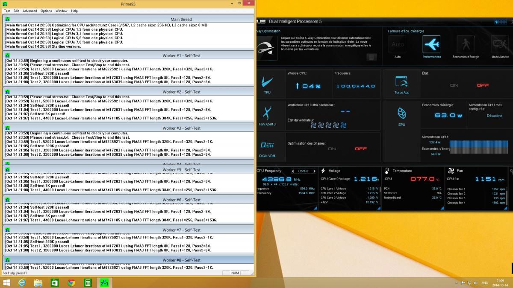Click the Prime95 title bar app icon

(x=5, y=4)
